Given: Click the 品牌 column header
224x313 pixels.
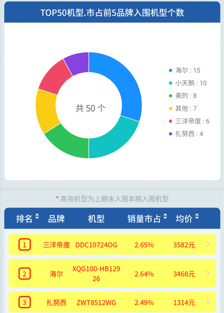Looking at the screenshot, I should [x=57, y=219].
